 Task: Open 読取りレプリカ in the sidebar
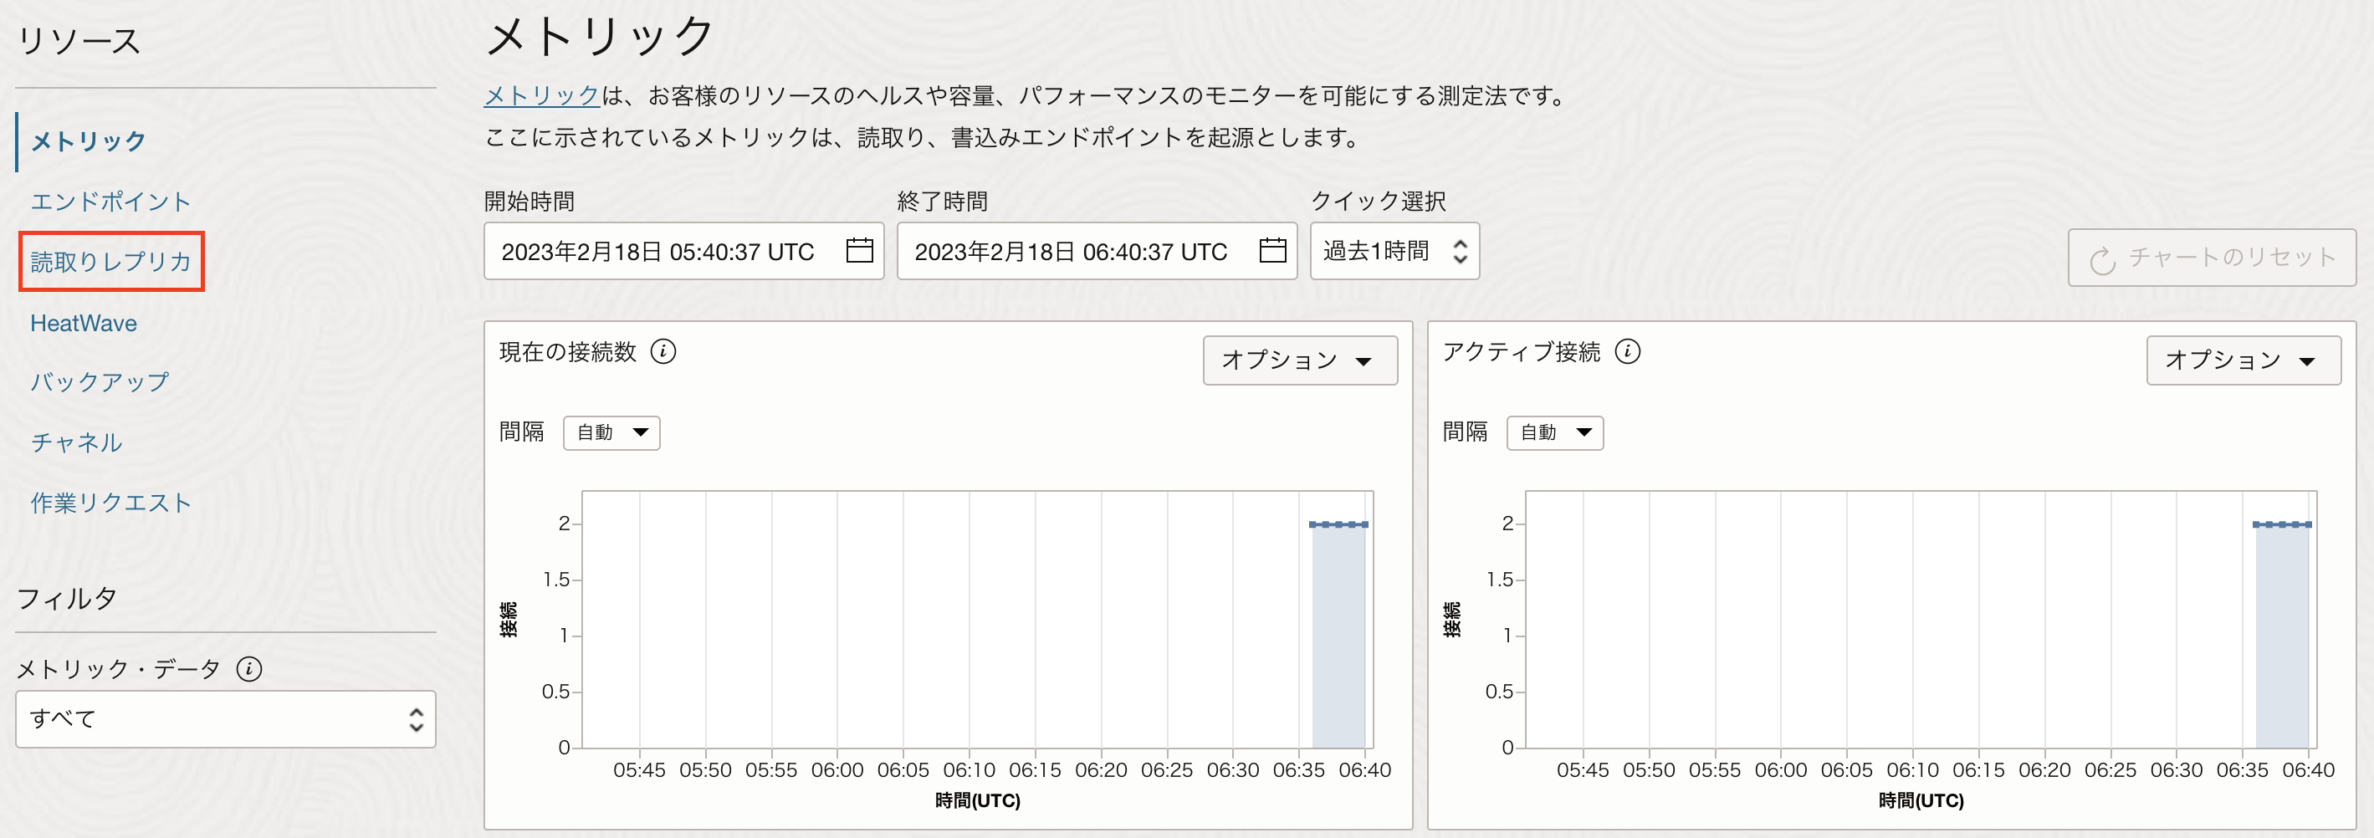[110, 262]
